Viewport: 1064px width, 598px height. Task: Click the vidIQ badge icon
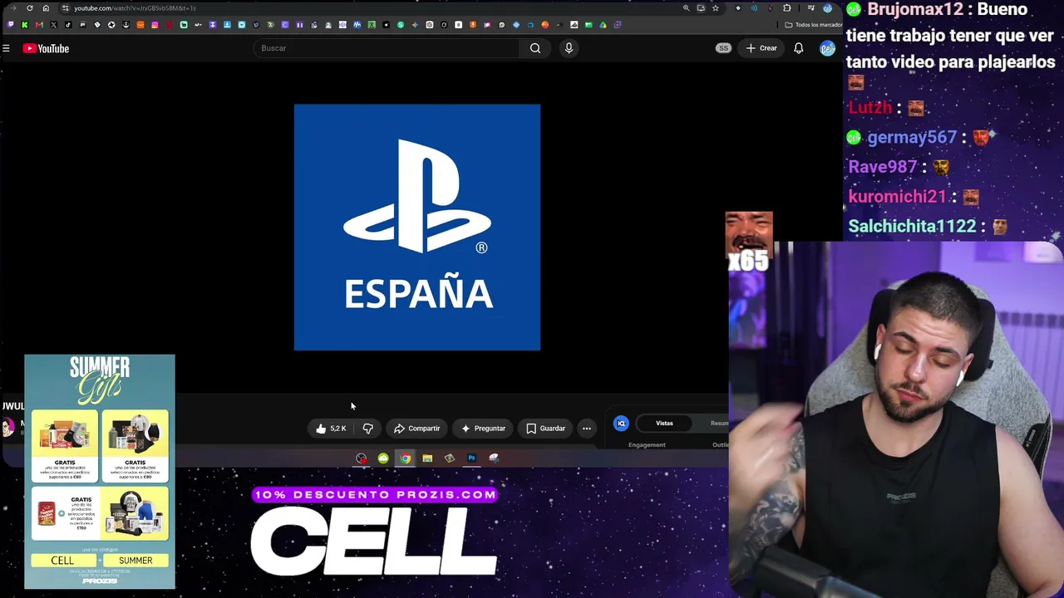621,424
